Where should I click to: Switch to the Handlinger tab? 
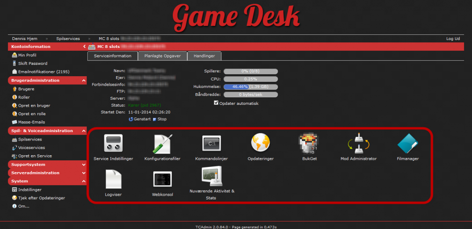[204, 56]
